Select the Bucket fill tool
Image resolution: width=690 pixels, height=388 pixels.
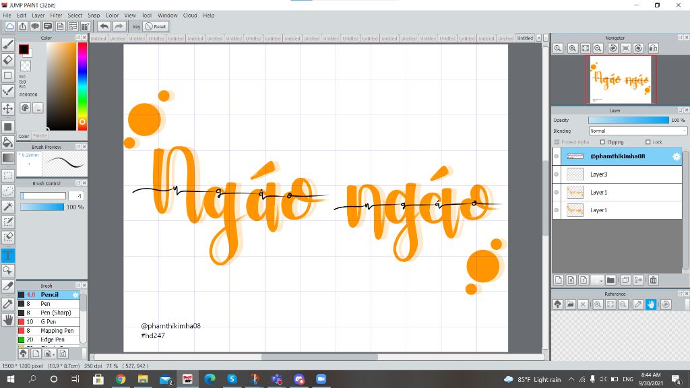(8, 142)
